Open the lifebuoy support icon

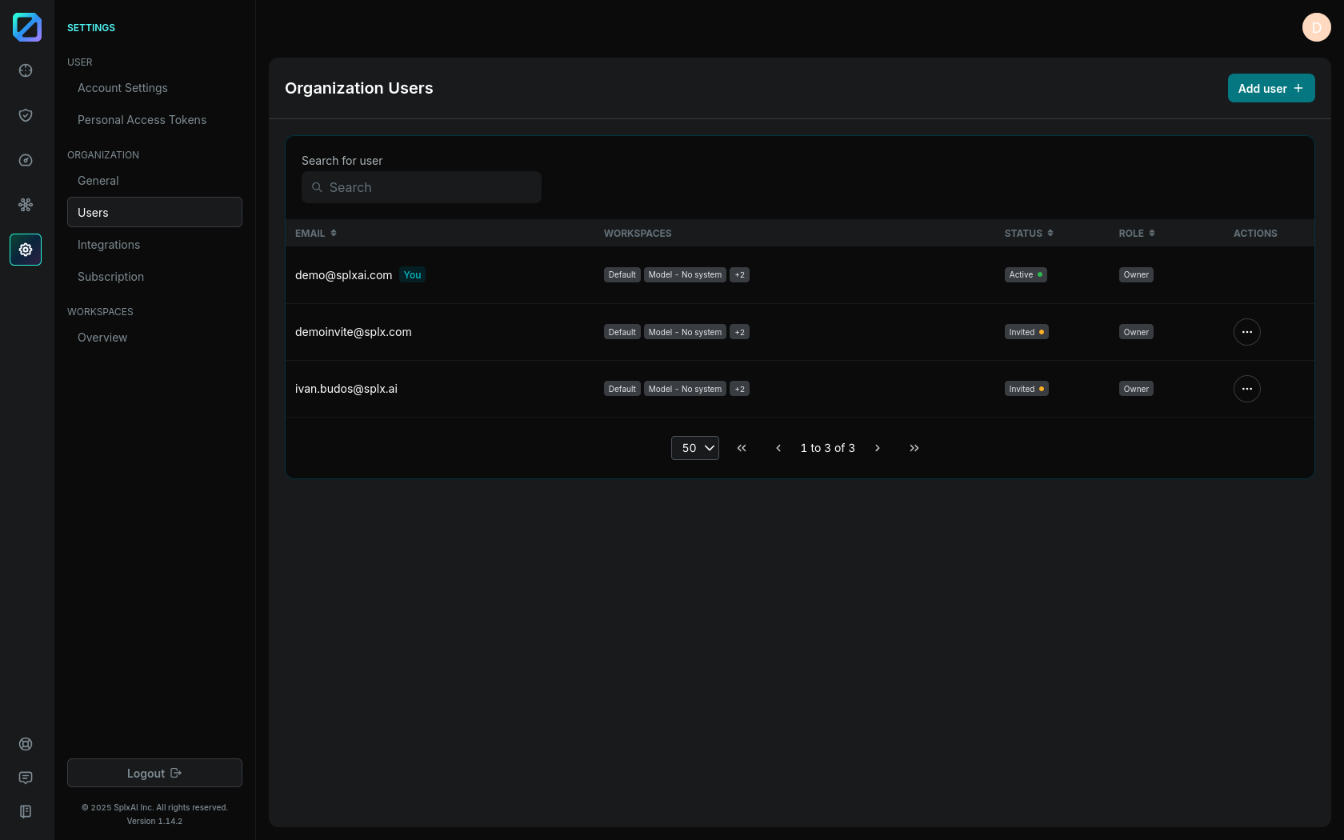[26, 744]
